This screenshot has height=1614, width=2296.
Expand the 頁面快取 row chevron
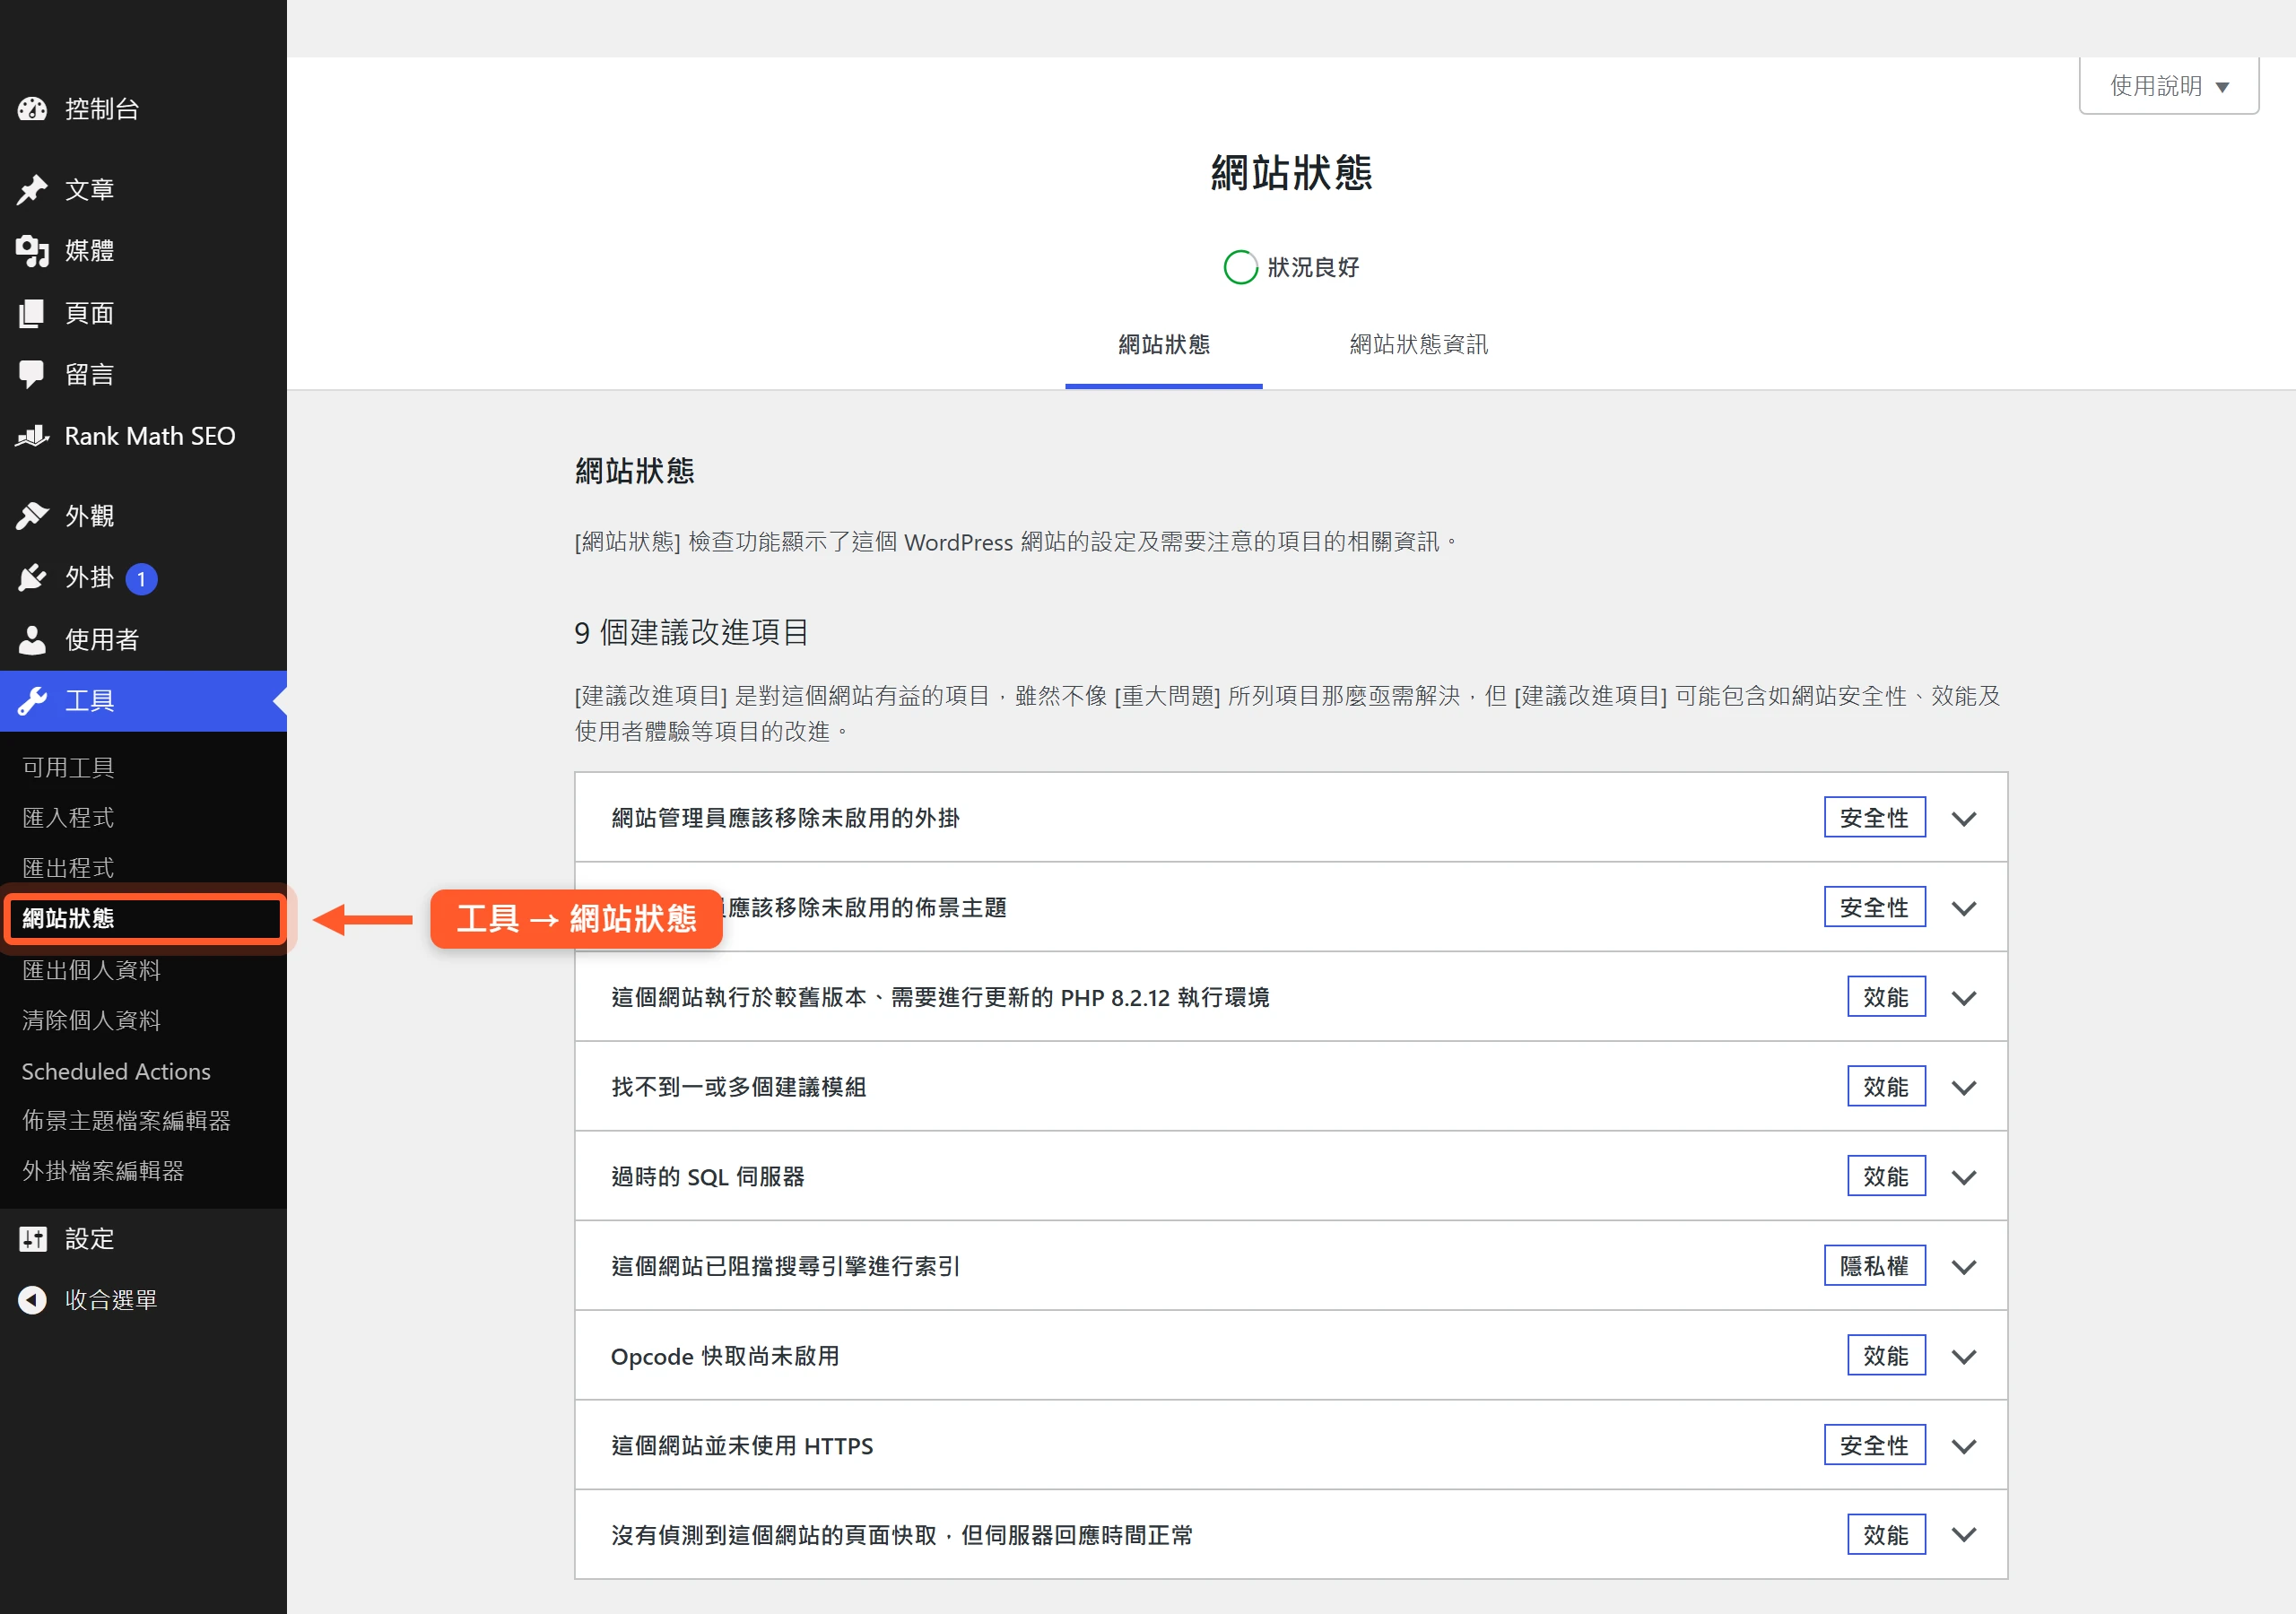point(1963,1535)
